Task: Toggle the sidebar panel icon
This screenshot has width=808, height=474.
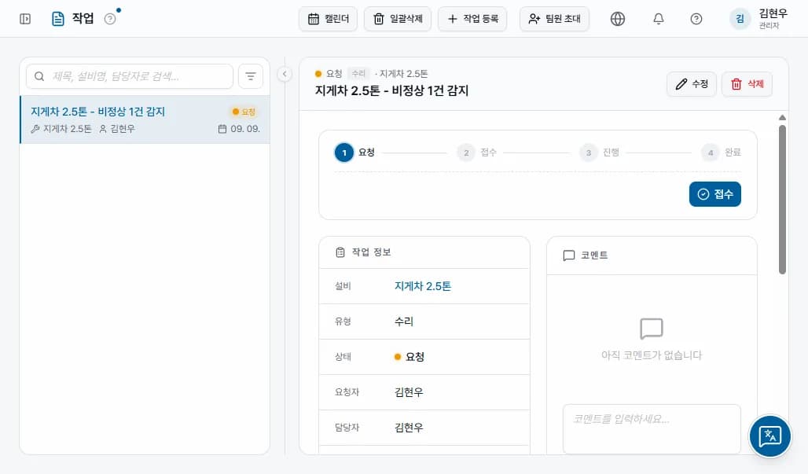Action: tap(24, 19)
